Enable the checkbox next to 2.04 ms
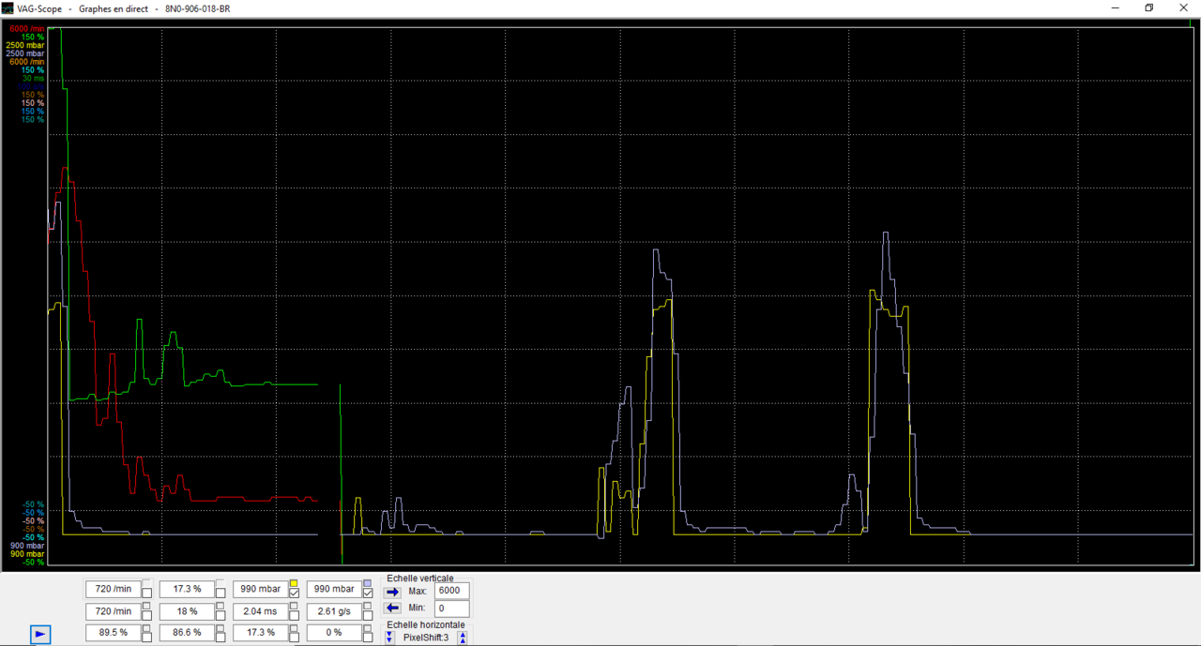Screen dimensions: 1201x646 295,615
